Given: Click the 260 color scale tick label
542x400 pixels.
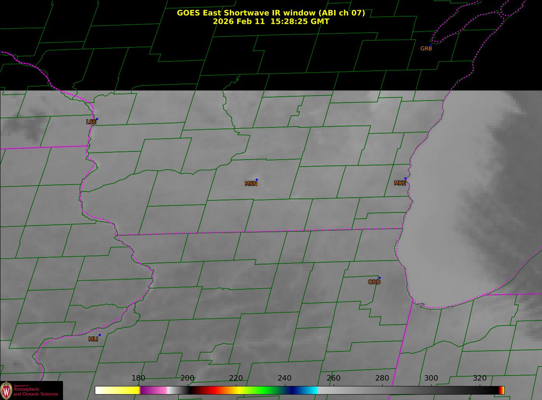Looking at the screenshot, I should coord(334,378).
